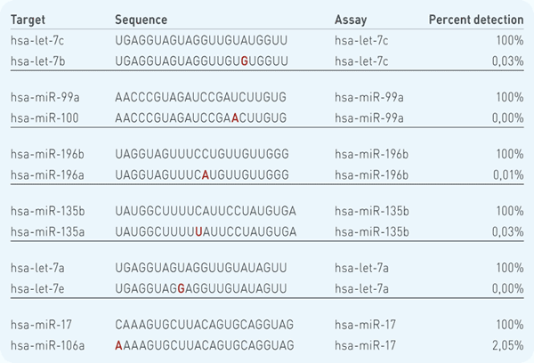Viewport: 534px width, 363px height.
Task: Click the red A starting hsa-miR-106a sequence
Action: tap(118, 345)
